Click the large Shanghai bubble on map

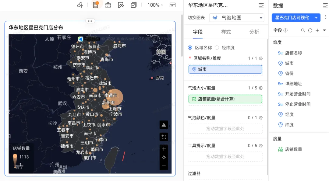115,97
